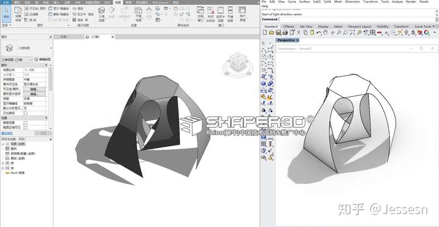Click the Rhino Undo arrow icon

click(x=319, y=33)
